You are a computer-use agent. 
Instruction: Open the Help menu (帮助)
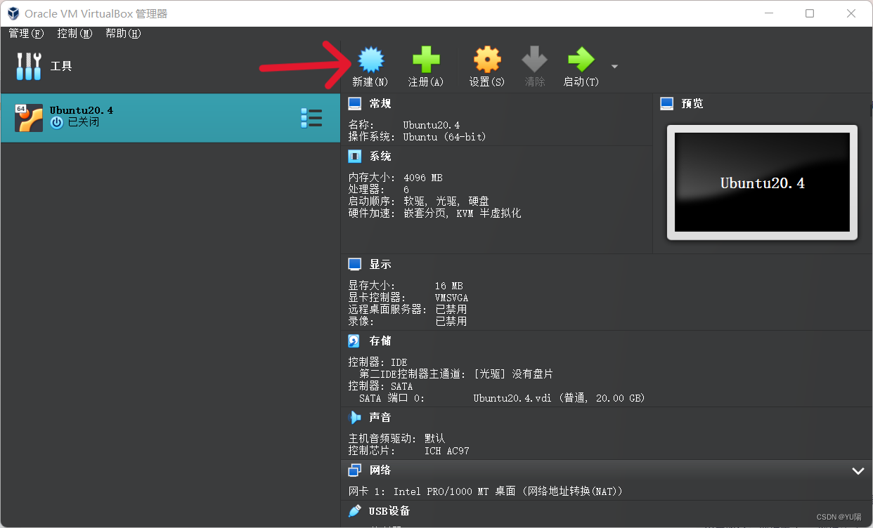coord(123,34)
